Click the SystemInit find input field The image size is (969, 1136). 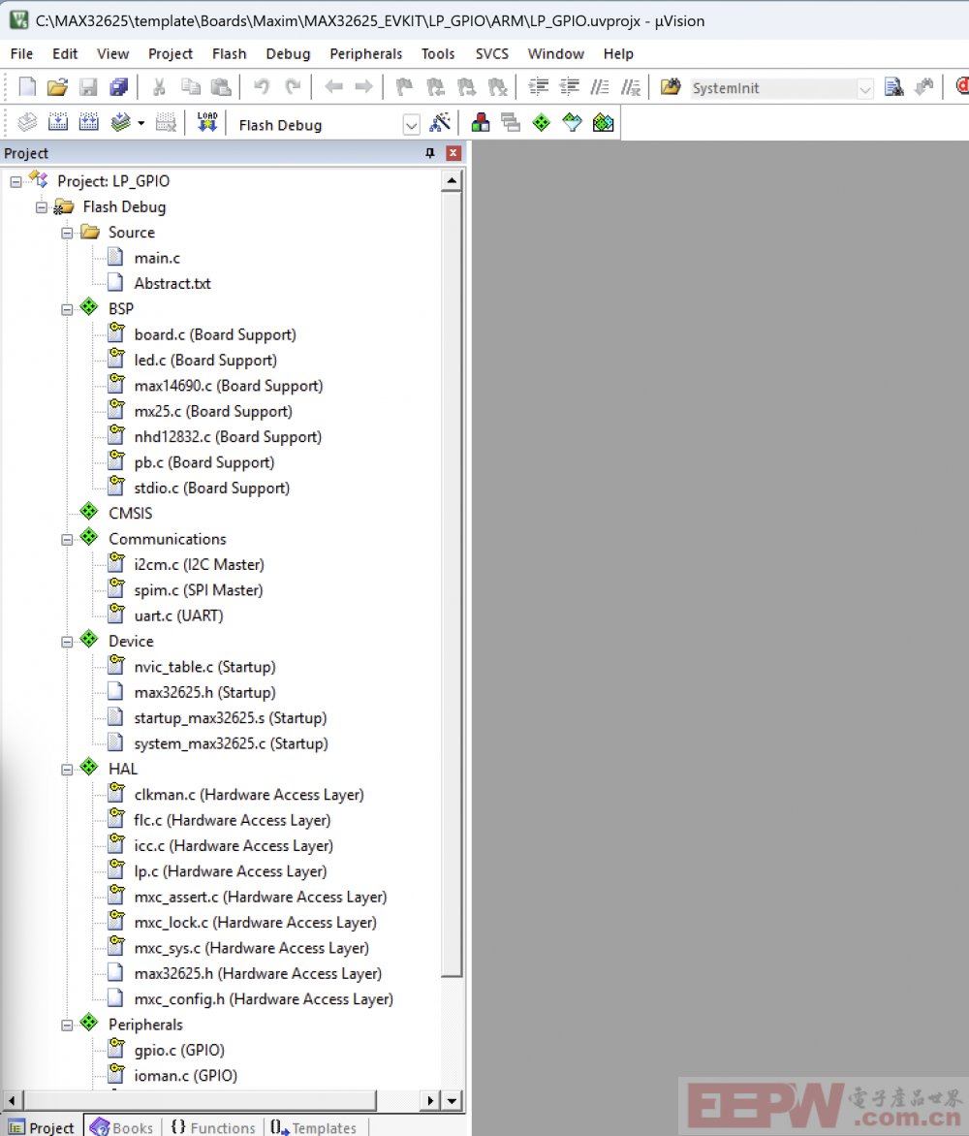coord(772,88)
